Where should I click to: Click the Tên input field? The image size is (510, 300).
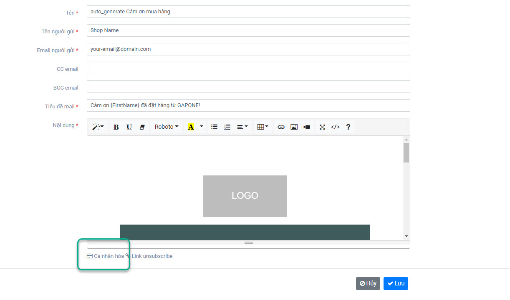click(248, 12)
